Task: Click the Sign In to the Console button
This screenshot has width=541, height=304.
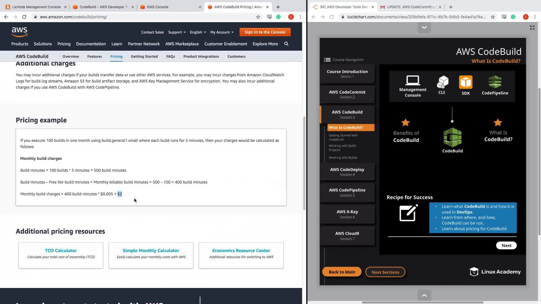Action: click(x=265, y=32)
